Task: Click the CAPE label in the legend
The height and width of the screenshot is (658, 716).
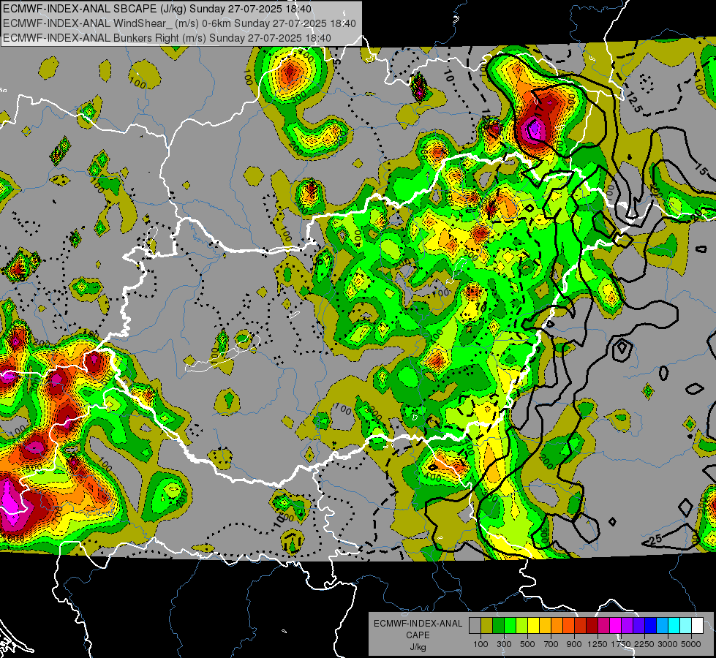Action: (x=418, y=635)
